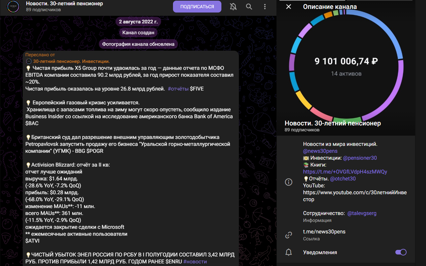Turn off the Уведомления switch
This screenshot has width=426, height=266.
pyautogui.click(x=401, y=253)
